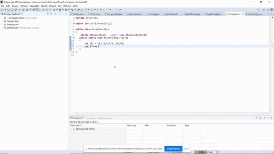Toggle Link with Editor in Package Explorer
Viewport: 274px width, 154px height.
tap(51, 14)
